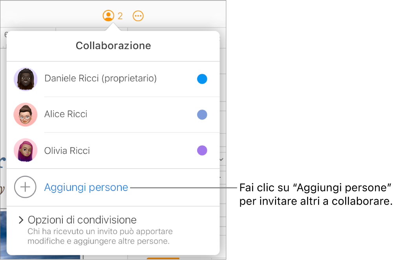Collapse the Collaborazione popover header area
The width and height of the screenshot is (397, 260).
(113, 46)
